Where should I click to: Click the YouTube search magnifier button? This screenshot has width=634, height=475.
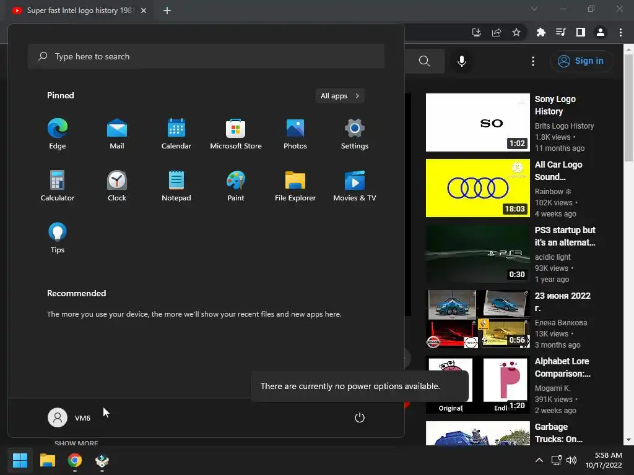click(425, 61)
